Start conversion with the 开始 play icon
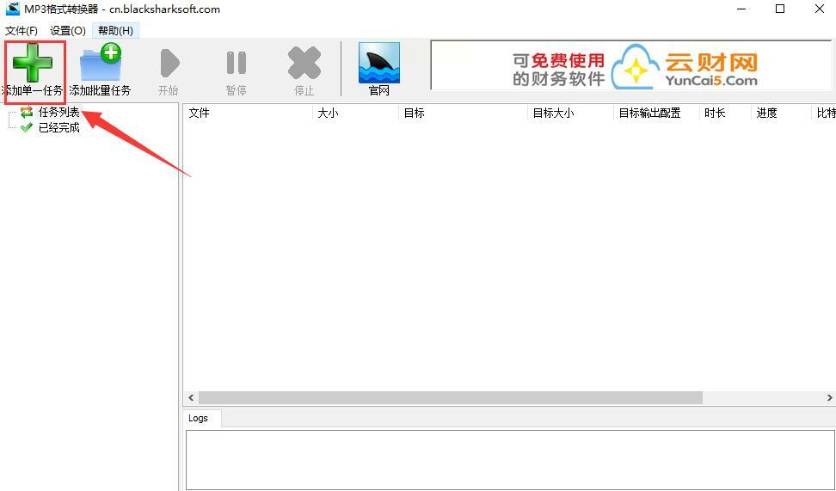The image size is (836, 491). pyautogui.click(x=169, y=63)
